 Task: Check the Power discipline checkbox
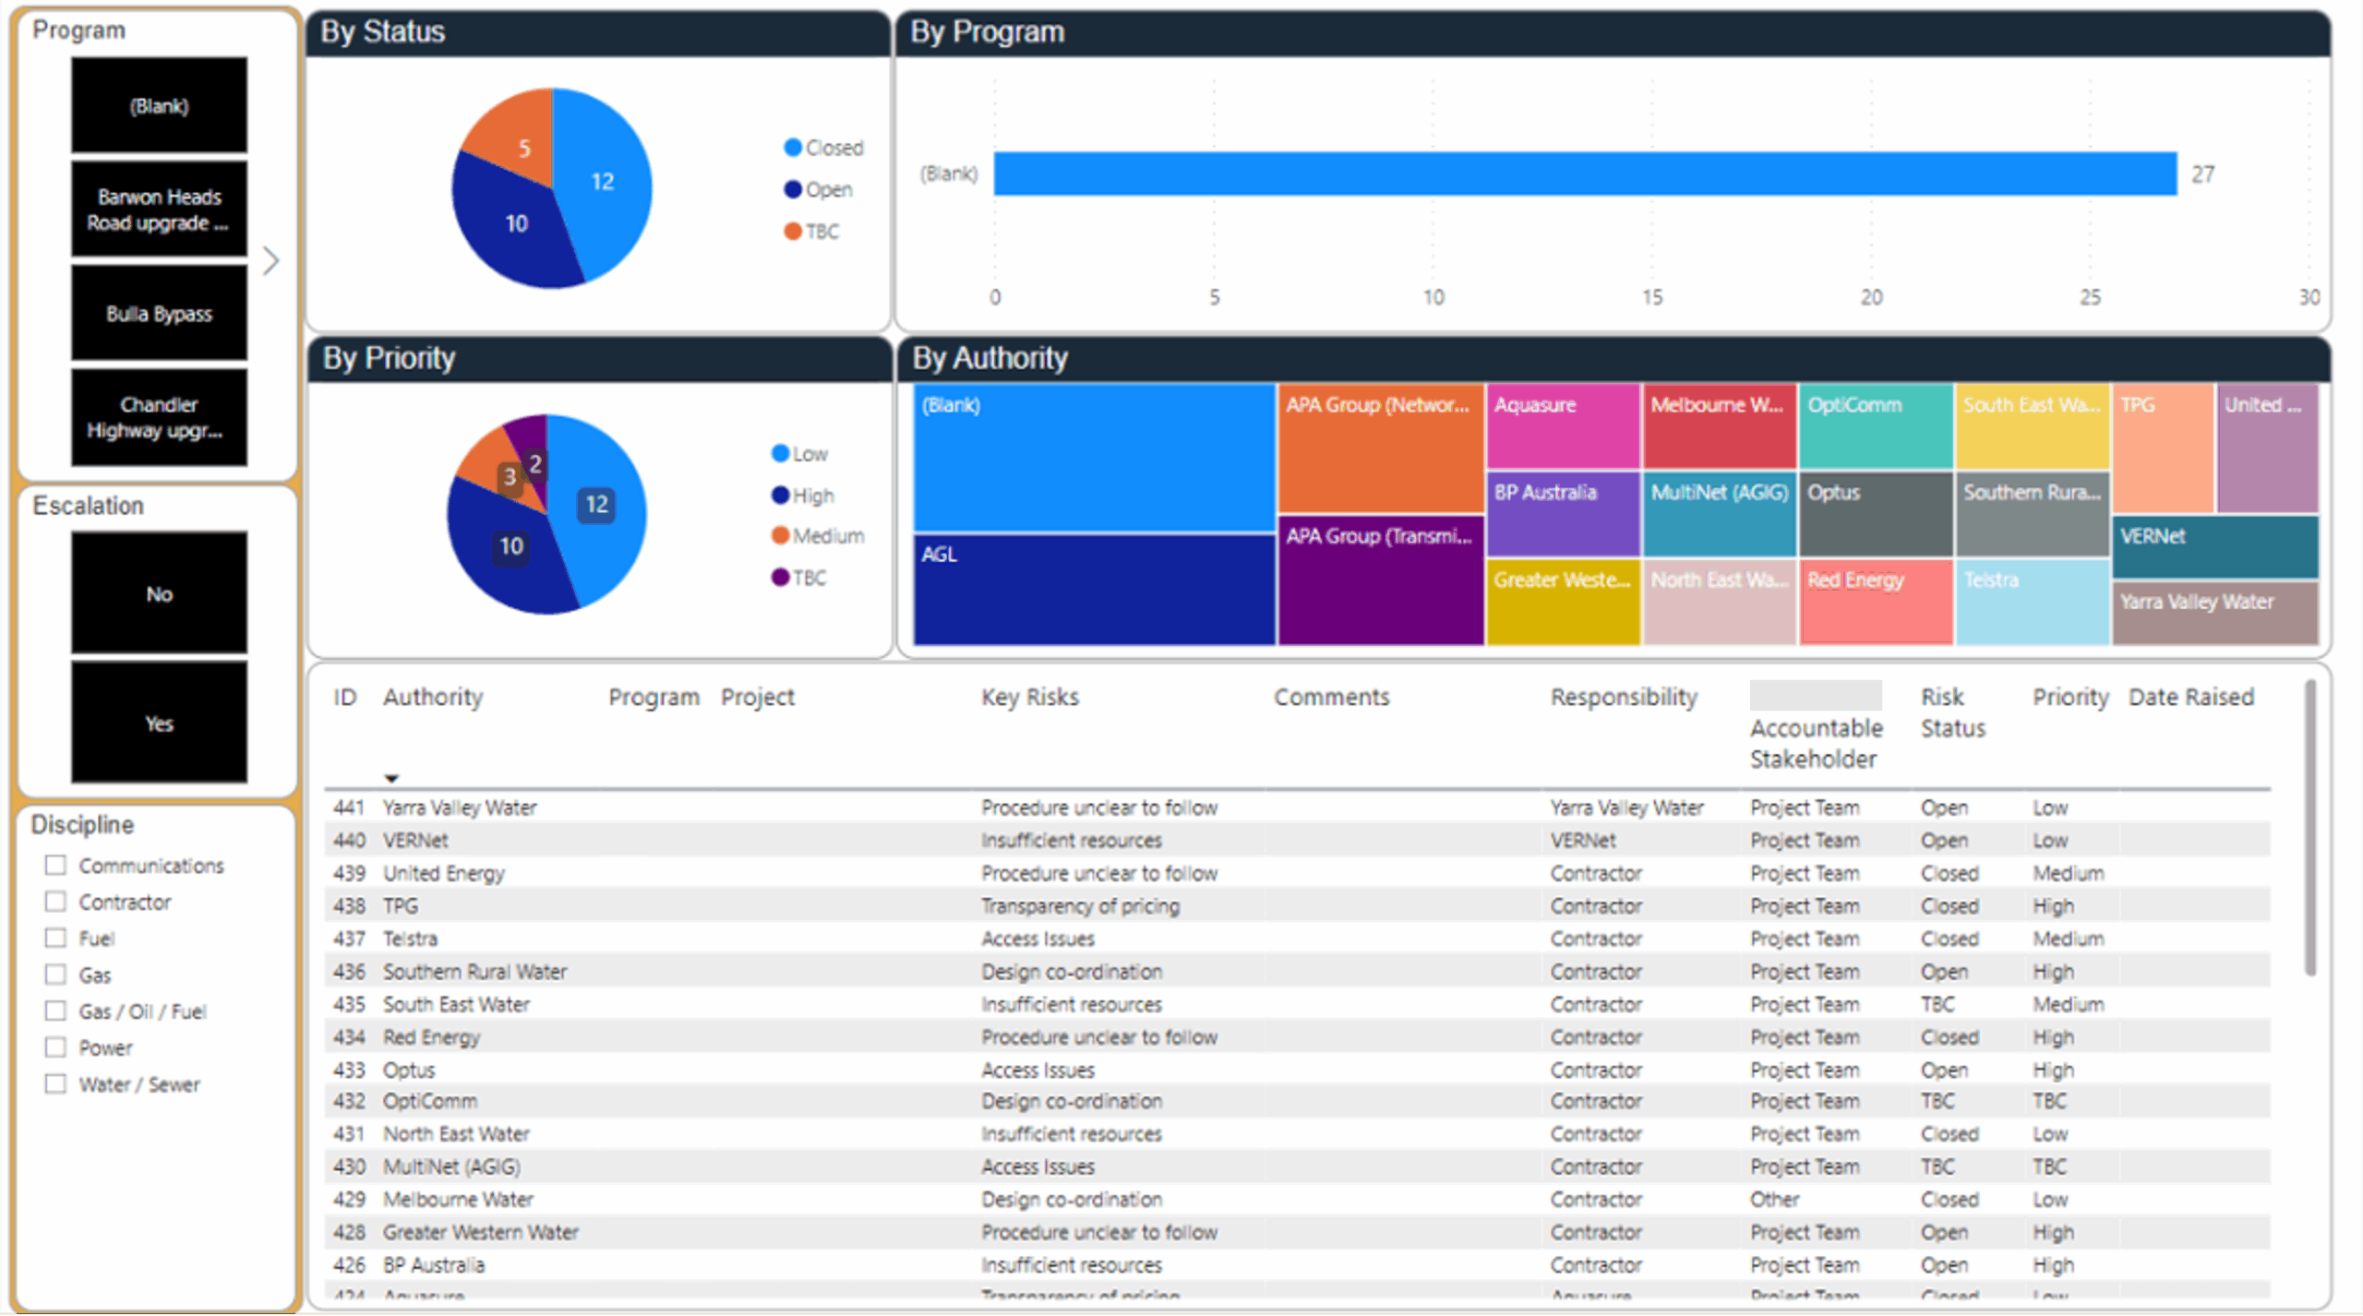coord(56,1047)
